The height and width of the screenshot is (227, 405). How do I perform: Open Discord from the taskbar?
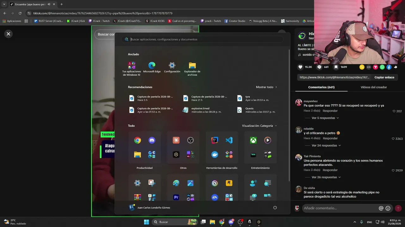(x=231, y=222)
